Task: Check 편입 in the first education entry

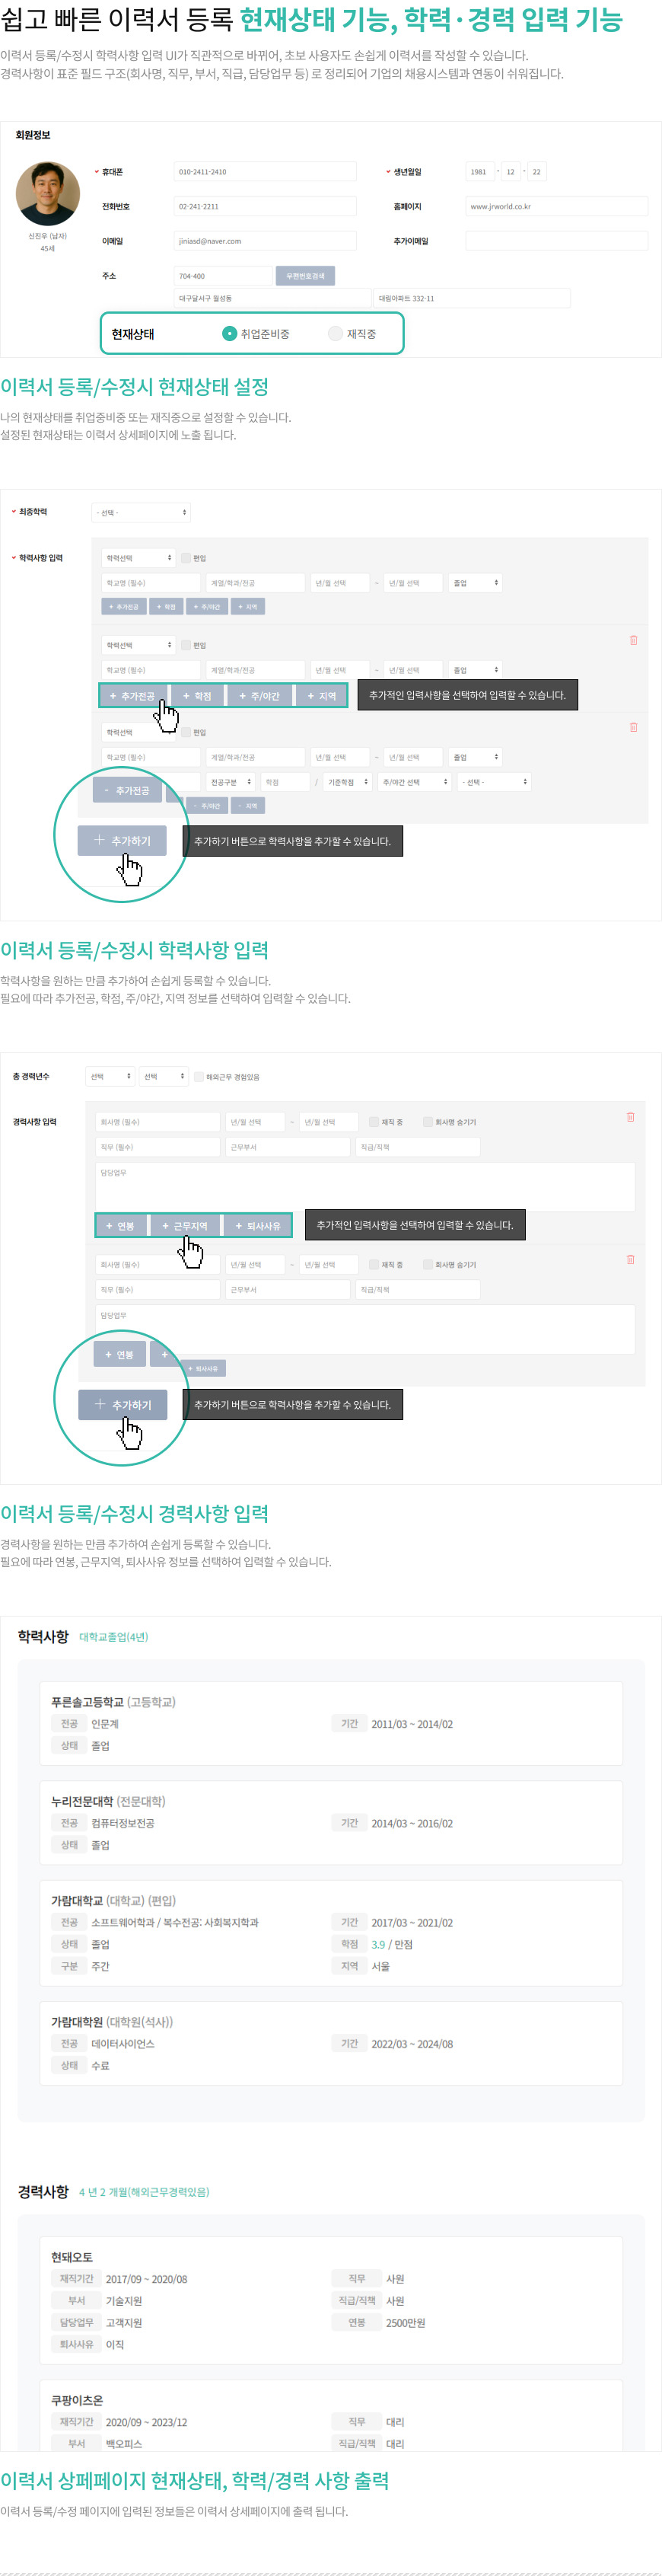Action: point(186,558)
